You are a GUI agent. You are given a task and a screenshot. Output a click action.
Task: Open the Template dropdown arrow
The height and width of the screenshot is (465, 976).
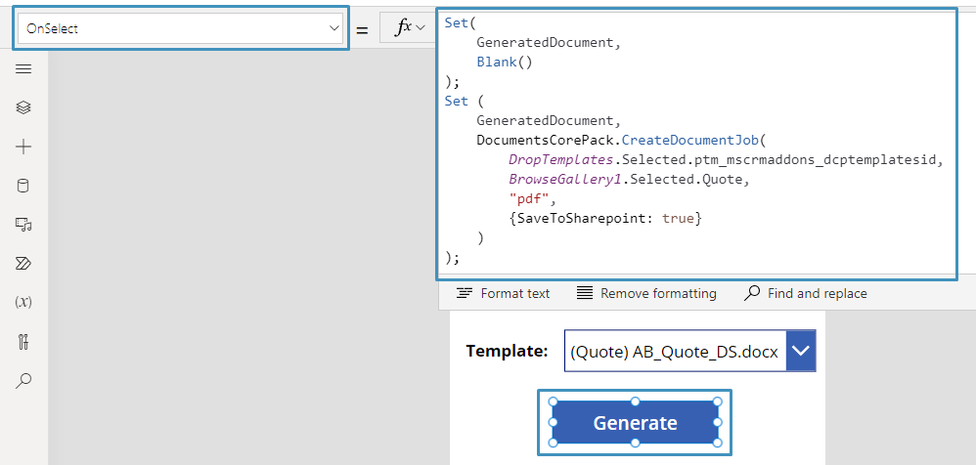tap(801, 351)
